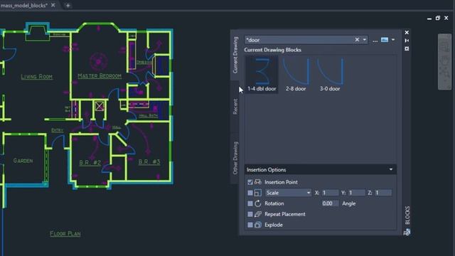The height and width of the screenshot is (256, 455).
Task: Click the Blocks palette icon at bottom
Action: [407, 232]
